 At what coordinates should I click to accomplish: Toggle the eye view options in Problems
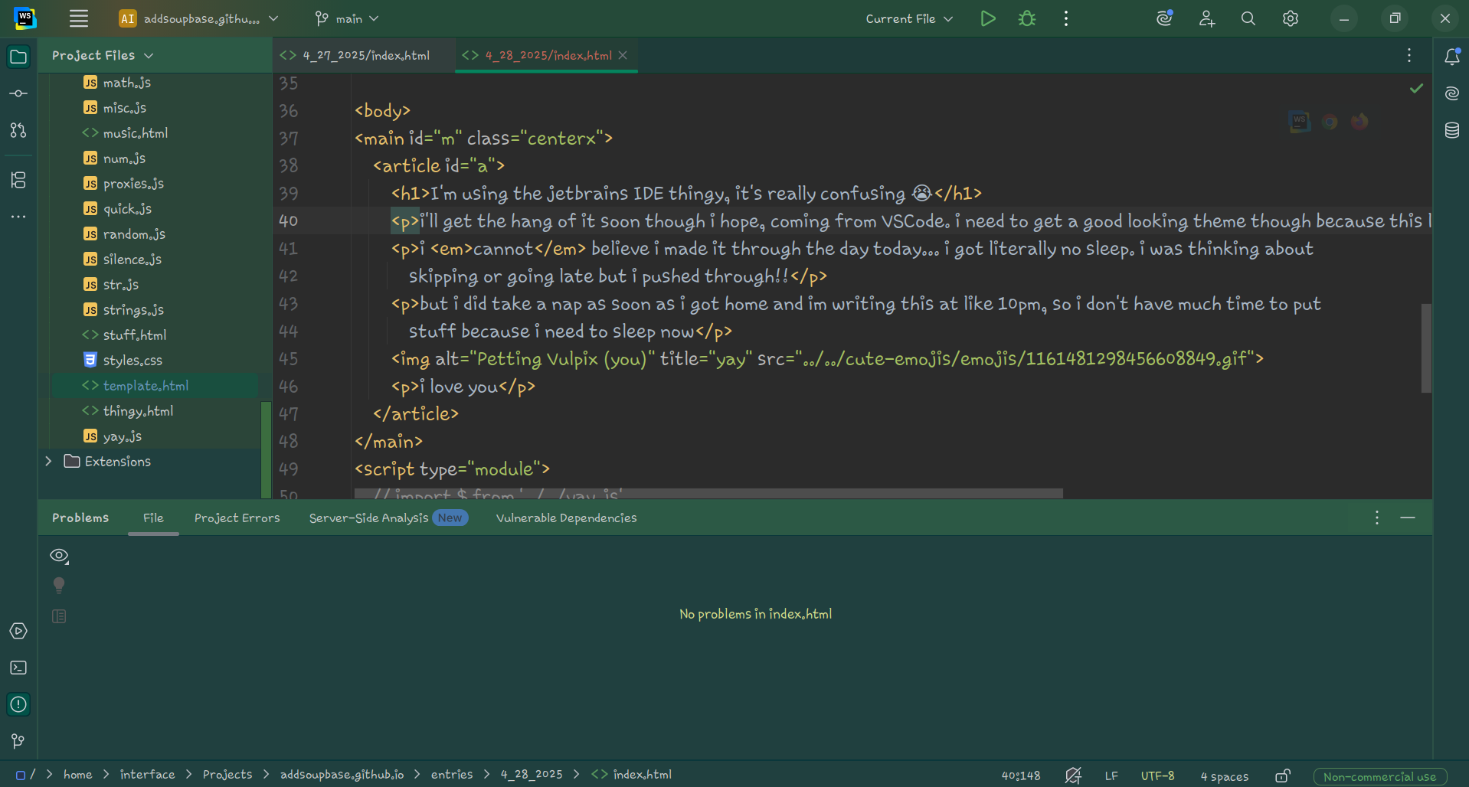pyautogui.click(x=59, y=556)
